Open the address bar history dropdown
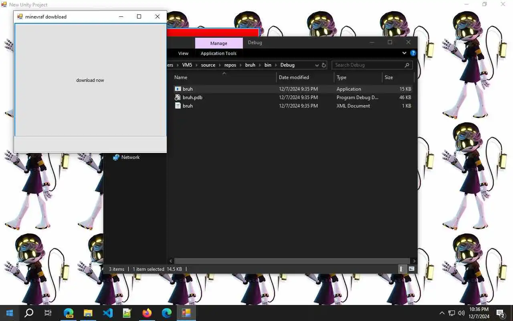This screenshot has width=513, height=321. click(x=317, y=65)
